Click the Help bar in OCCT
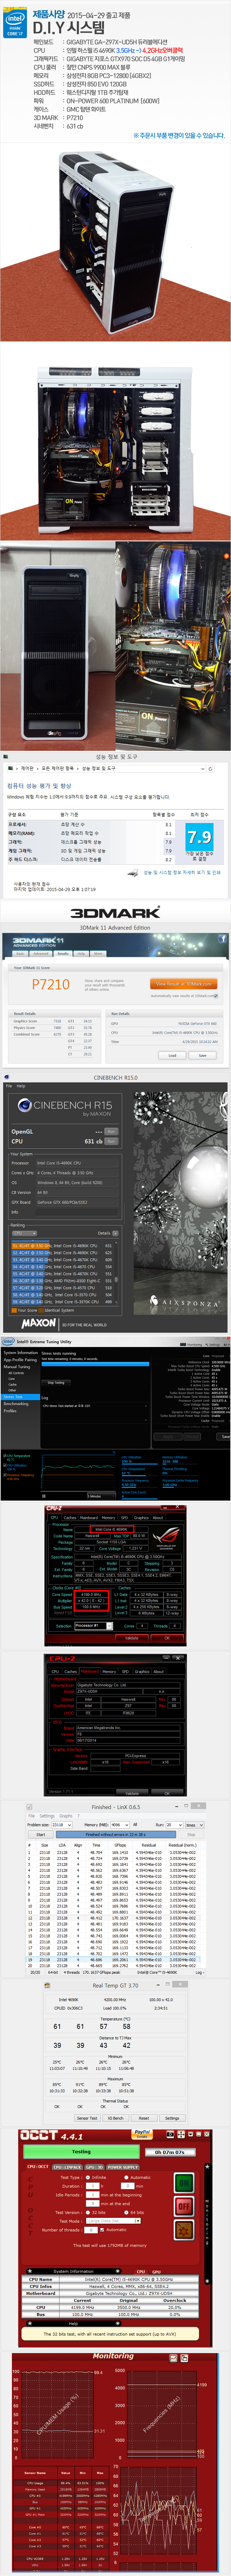The image size is (231, 2576). click(73, 2324)
